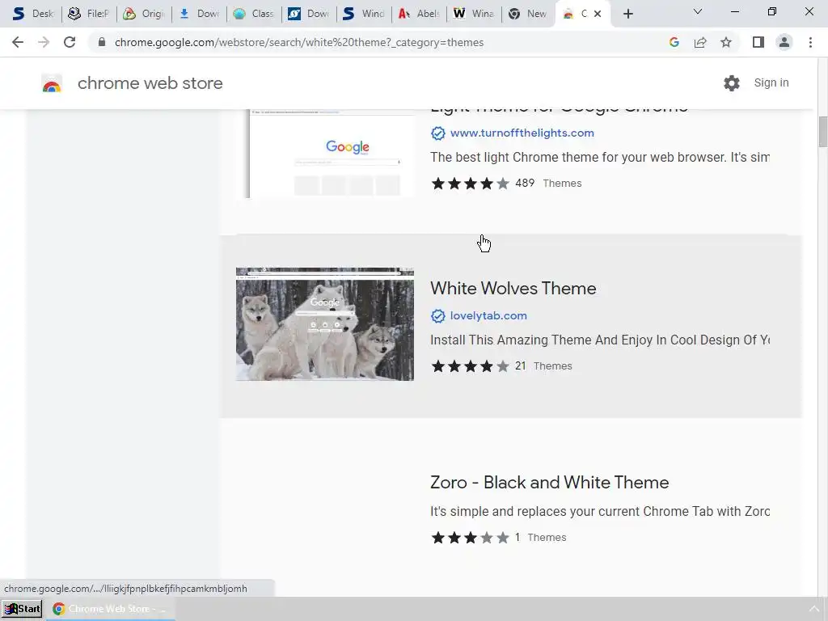The width and height of the screenshot is (828, 621).
Task: Open the Chrome profile avatar
Action: point(784,42)
